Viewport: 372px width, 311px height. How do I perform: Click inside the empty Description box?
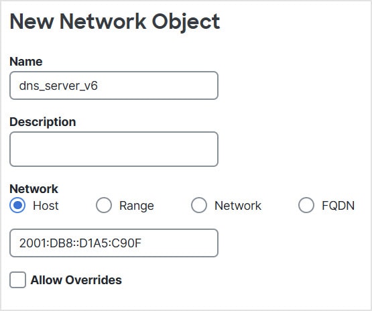pos(114,149)
